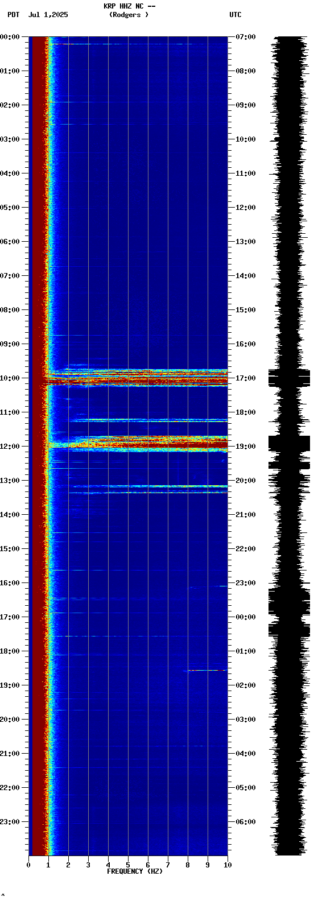314x901 pixels.
Task: Click the UTC '23:00' time label
Action: pyautogui.click(x=245, y=583)
